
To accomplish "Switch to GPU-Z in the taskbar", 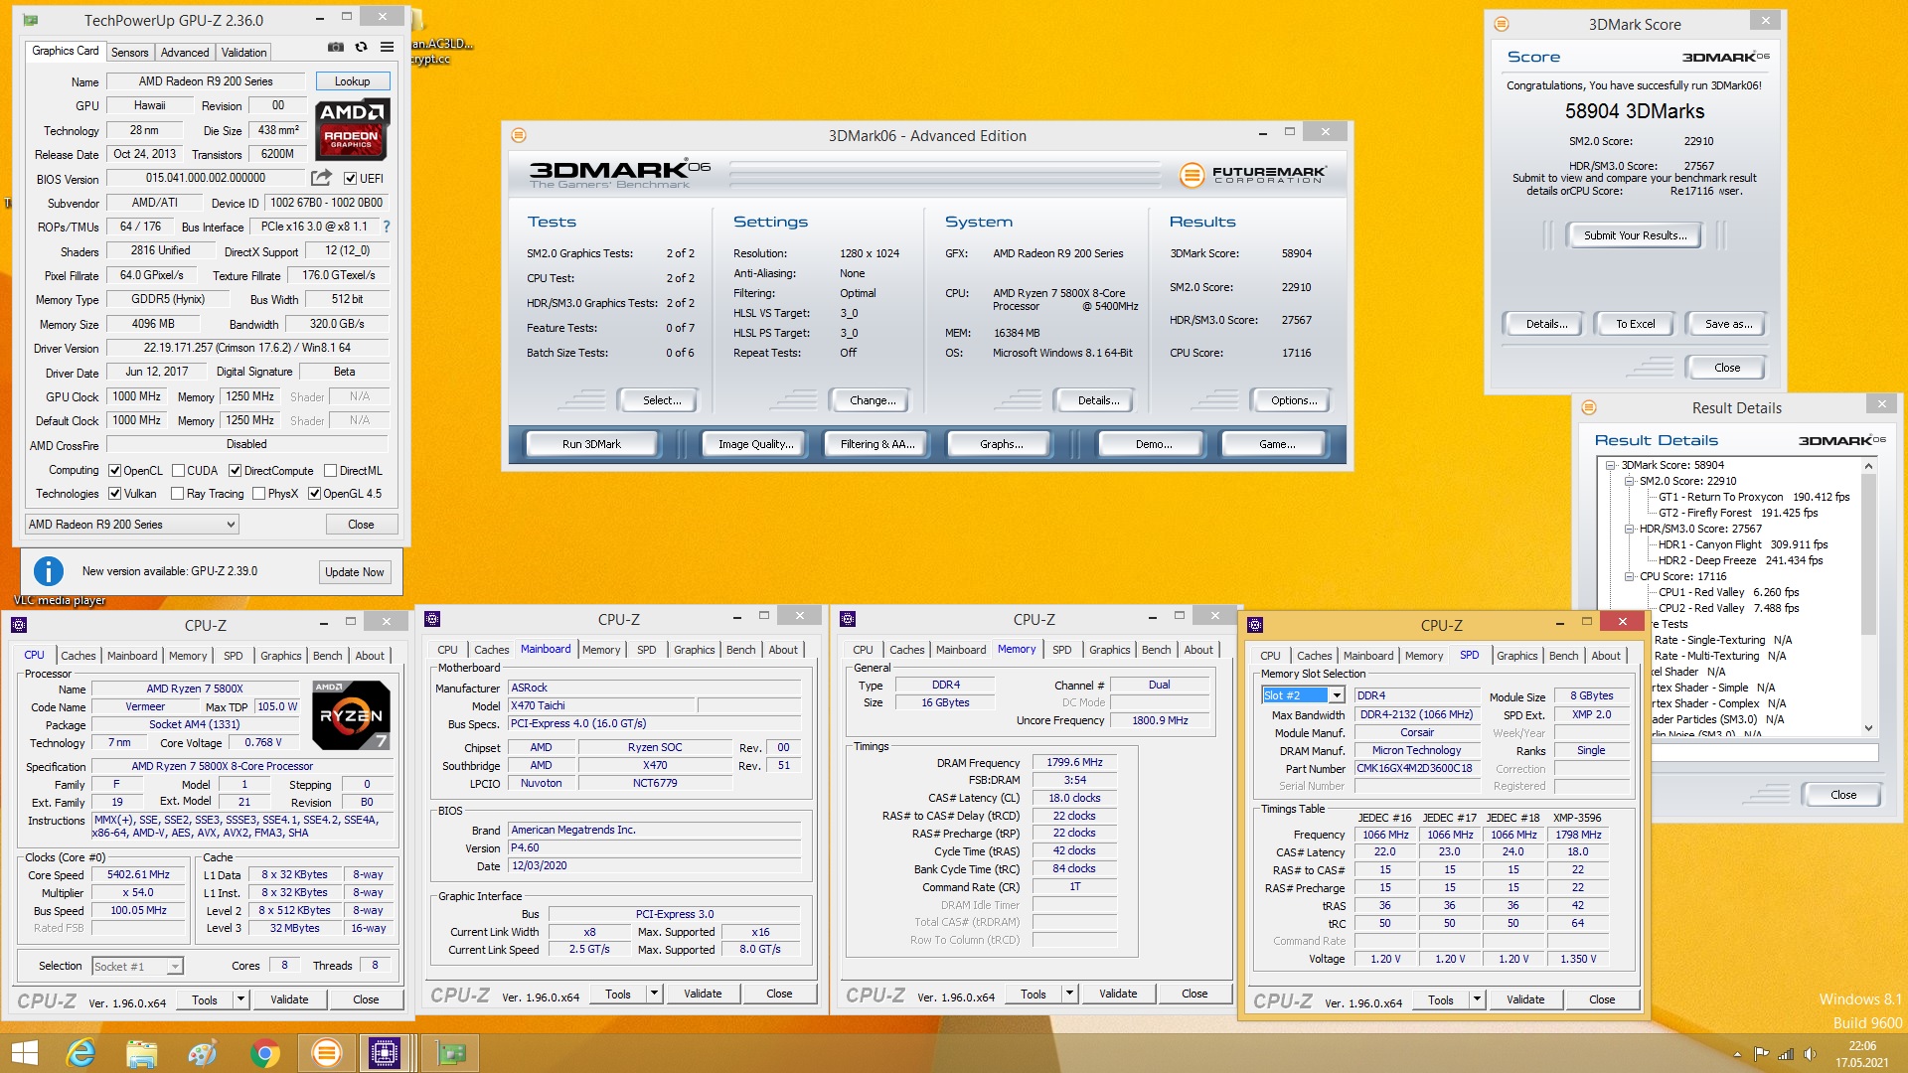I will click(x=450, y=1053).
